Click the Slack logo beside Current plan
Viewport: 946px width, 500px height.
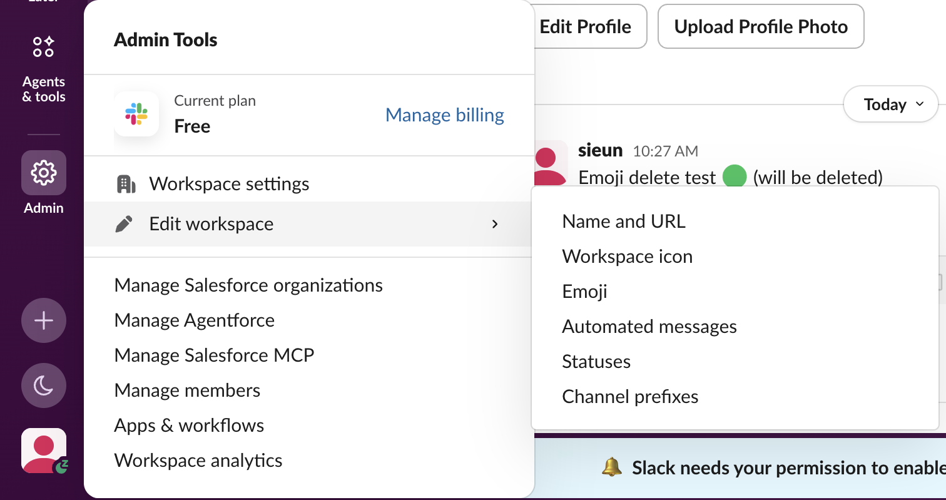coord(136,114)
